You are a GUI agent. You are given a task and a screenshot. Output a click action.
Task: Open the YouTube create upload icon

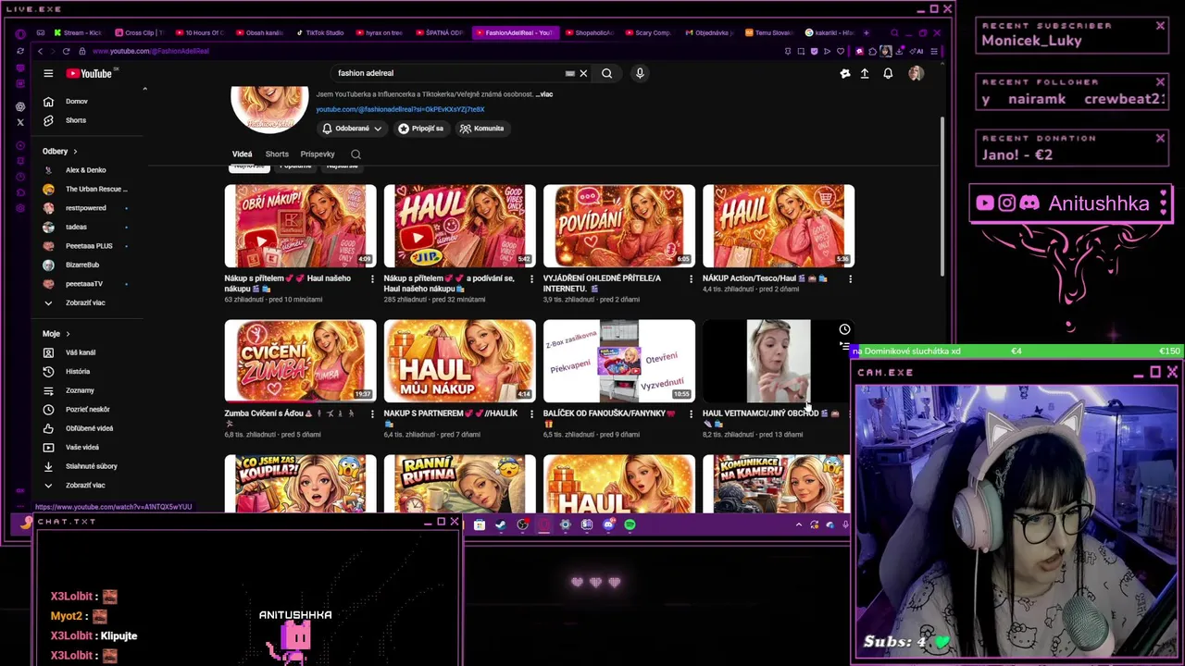[865, 73]
